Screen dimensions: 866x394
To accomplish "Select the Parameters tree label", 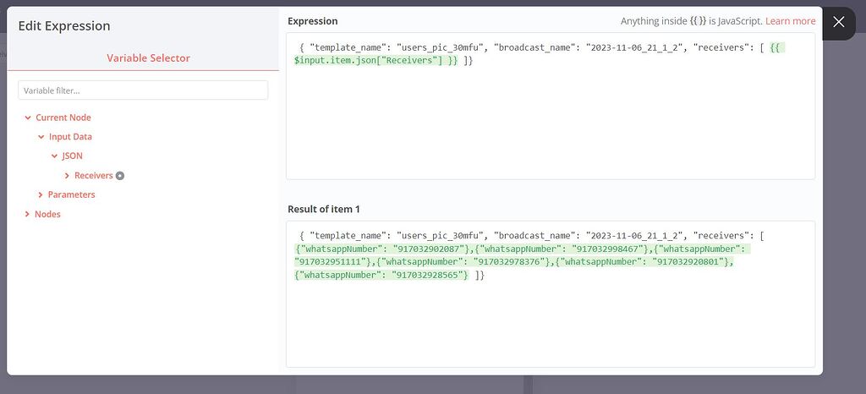I will tap(71, 195).
